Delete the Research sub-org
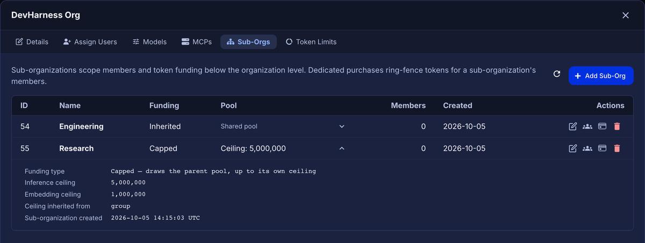The height and width of the screenshot is (243, 645). pyautogui.click(x=617, y=148)
